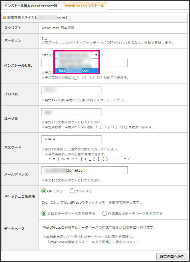The height and width of the screenshot is (262, 190).
Task: Open the install URL domain dropdown arrow
Action: coord(96,55)
